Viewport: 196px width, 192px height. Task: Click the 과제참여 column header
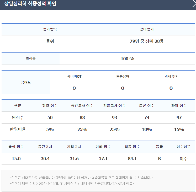coord(171,76)
